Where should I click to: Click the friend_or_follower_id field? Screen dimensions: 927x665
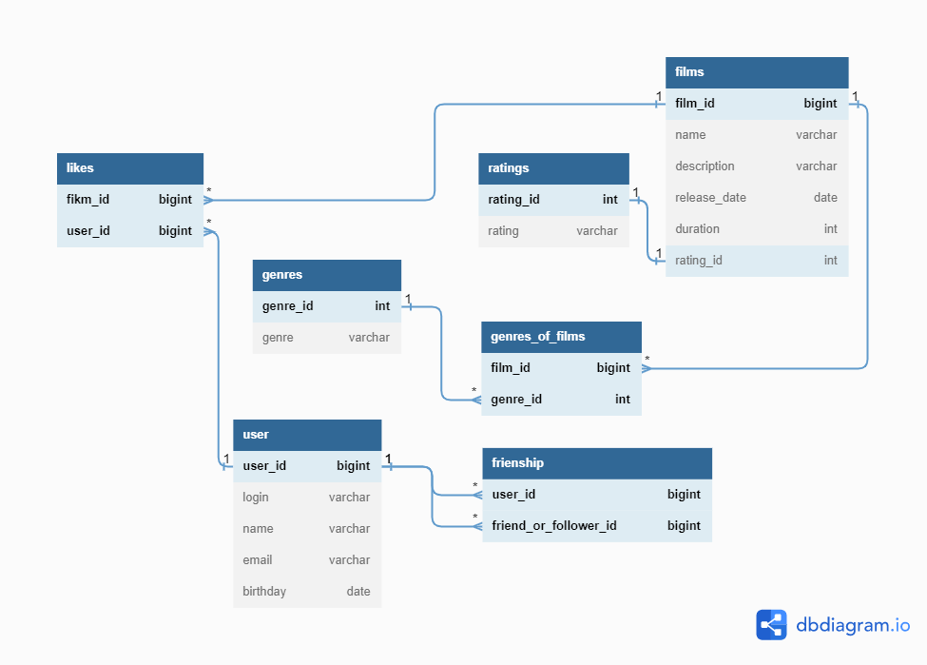(x=596, y=525)
